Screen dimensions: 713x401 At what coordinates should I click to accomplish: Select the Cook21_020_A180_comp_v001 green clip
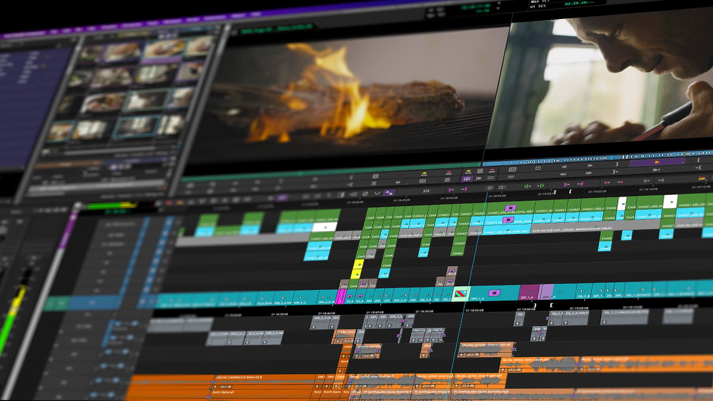[x=510, y=211]
